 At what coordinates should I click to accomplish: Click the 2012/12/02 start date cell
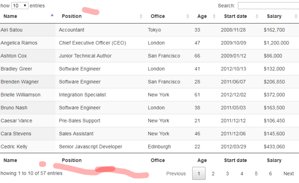pyautogui.click(x=239, y=95)
